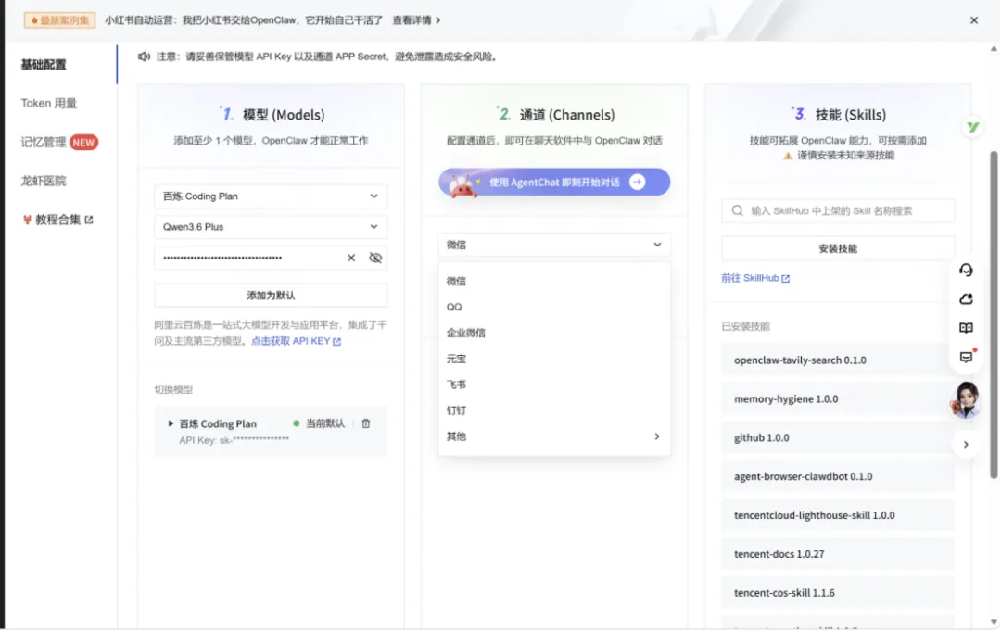This screenshot has width=1001, height=632.
Task: Open Qwen3.6 Plus model dropdown
Action: [x=271, y=227]
